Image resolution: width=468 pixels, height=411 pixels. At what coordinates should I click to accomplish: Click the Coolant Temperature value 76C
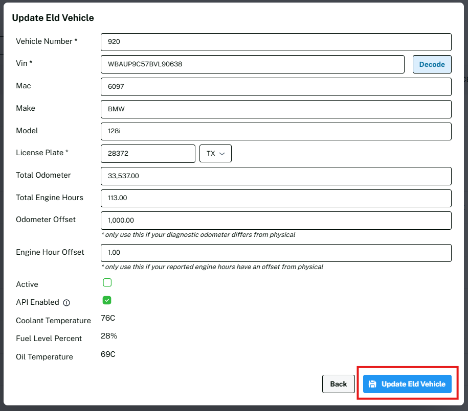[108, 319]
